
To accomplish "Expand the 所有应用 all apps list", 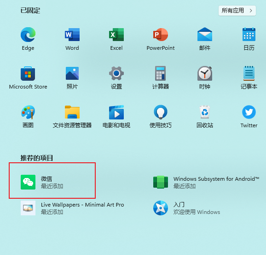I will pos(237,11).
